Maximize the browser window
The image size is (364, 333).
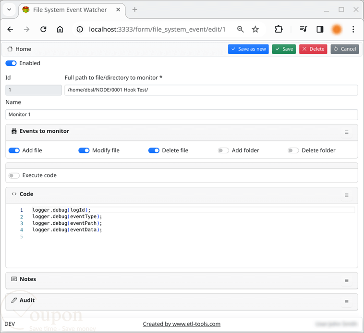click(341, 10)
